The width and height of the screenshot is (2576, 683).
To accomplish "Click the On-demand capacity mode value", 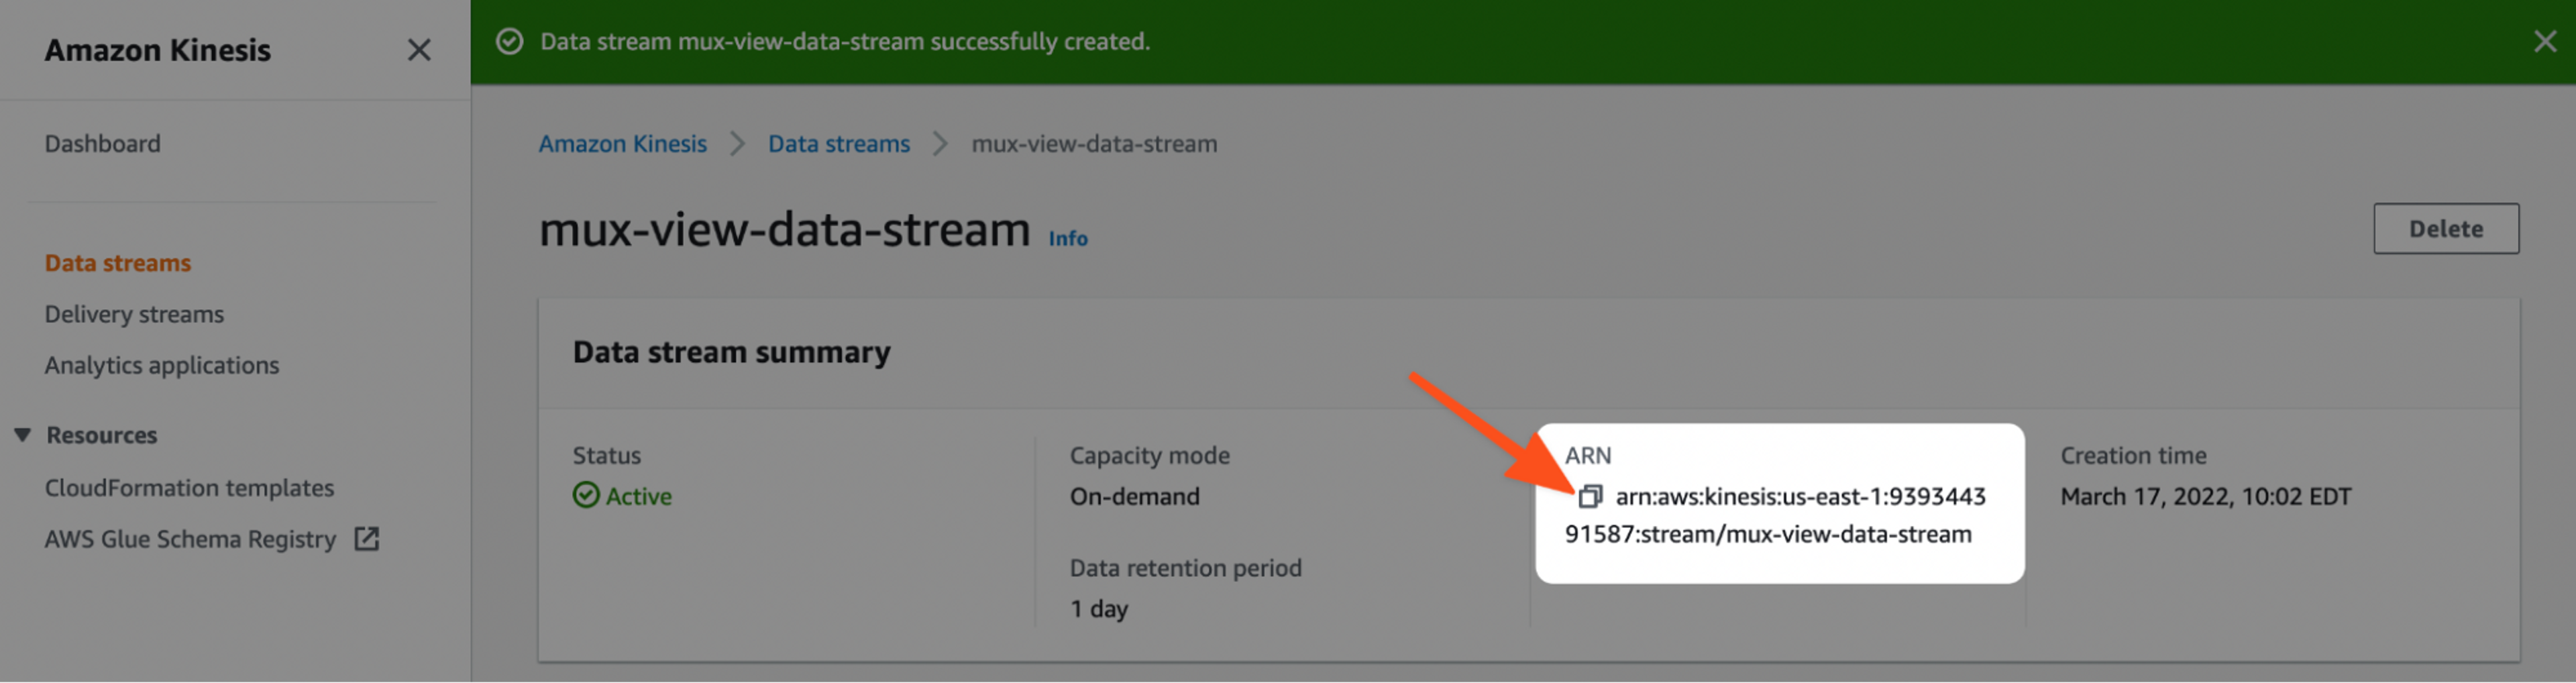I will coord(1134,497).
